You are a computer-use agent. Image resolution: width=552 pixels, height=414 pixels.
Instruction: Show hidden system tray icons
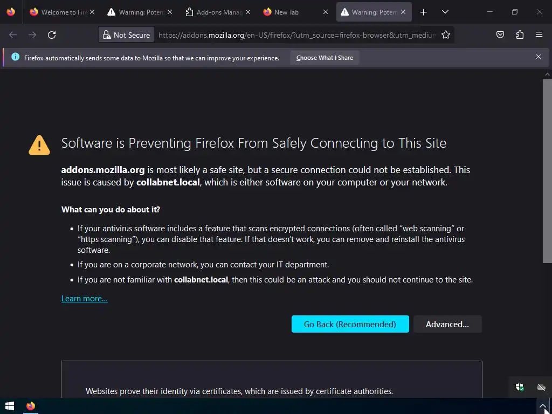pyautogui.click(x=543, y=406)
